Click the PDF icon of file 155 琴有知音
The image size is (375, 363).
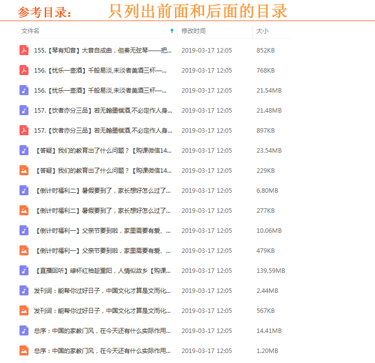(24, 50)
